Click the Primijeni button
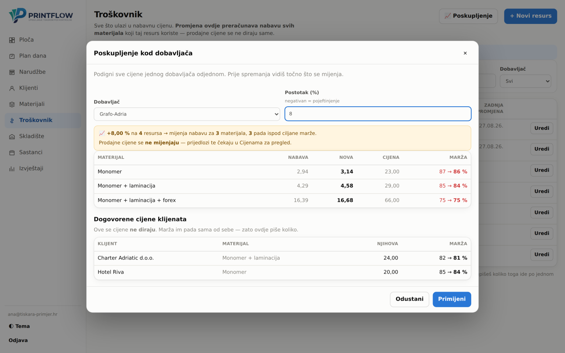Image resolution: width=565 pixels, height=353 pixels. coord(452,299)
